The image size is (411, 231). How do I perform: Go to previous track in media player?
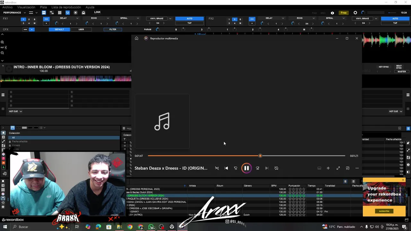pyautogui.click(x=226, y=168)
